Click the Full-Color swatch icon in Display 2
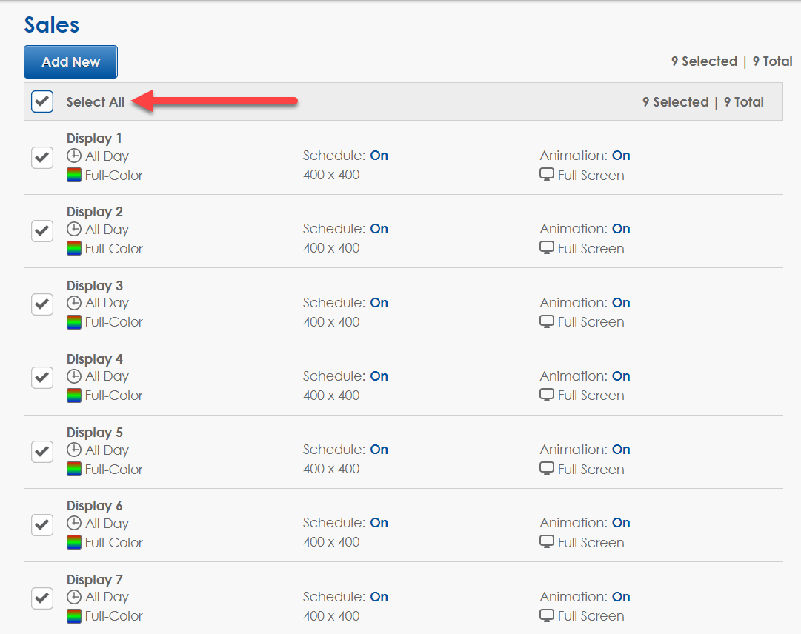 click(74, 248)
